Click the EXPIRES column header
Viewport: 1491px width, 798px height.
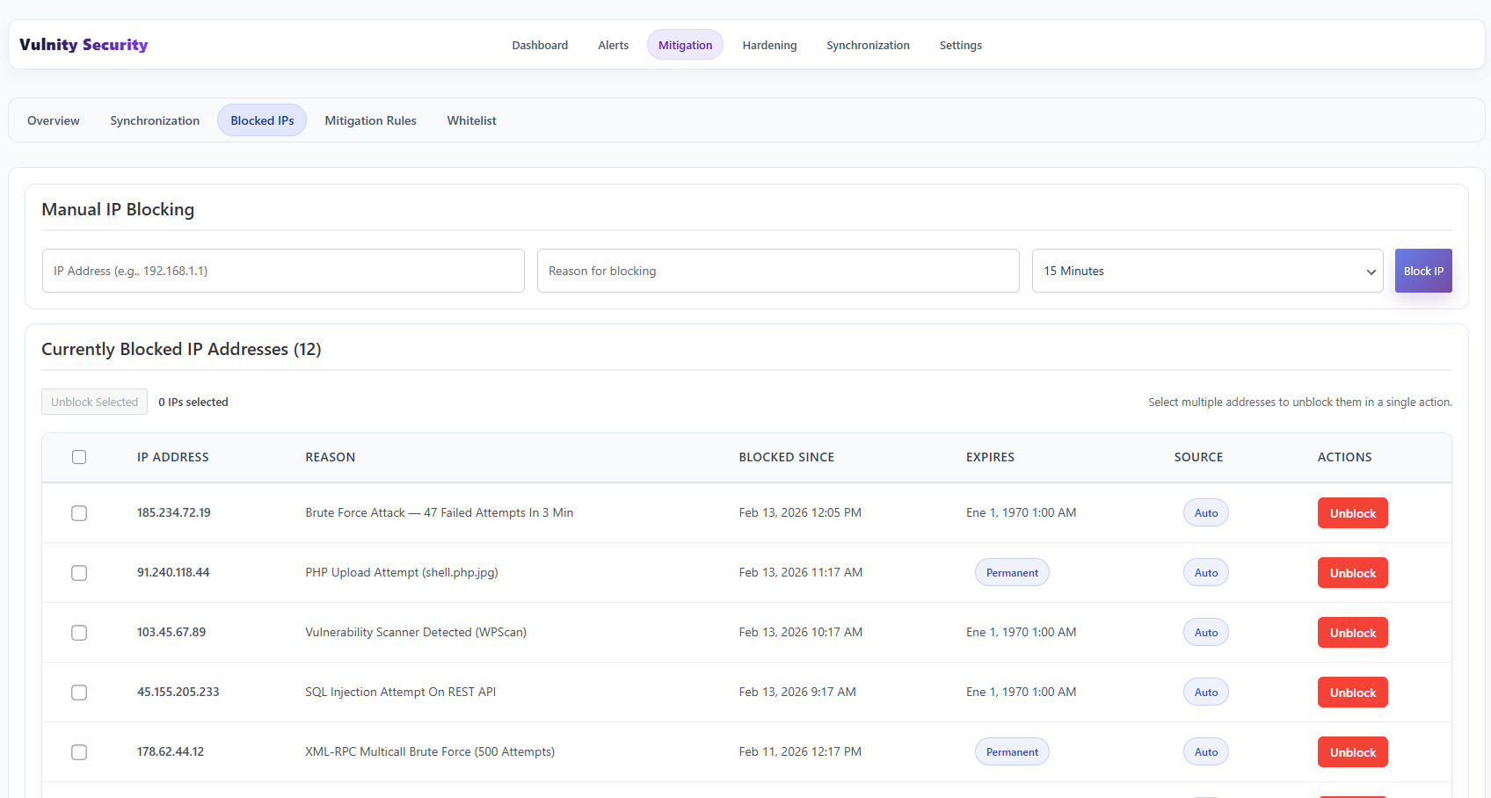pos(990,457)
